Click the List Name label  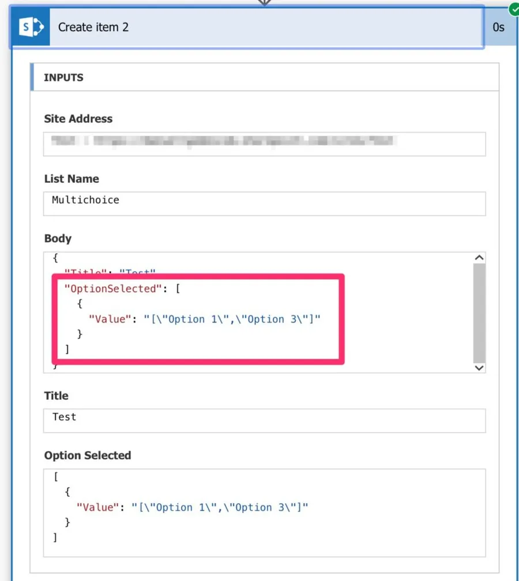(72, 179)
